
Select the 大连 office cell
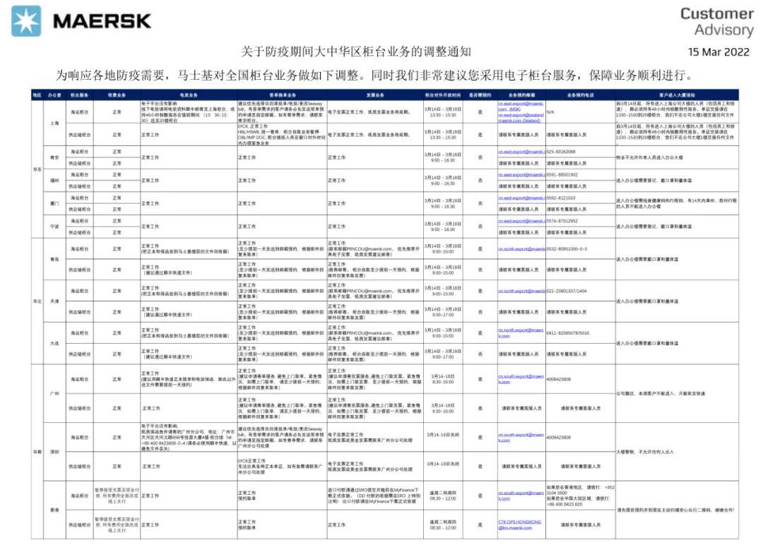click(x=54, y=343)
